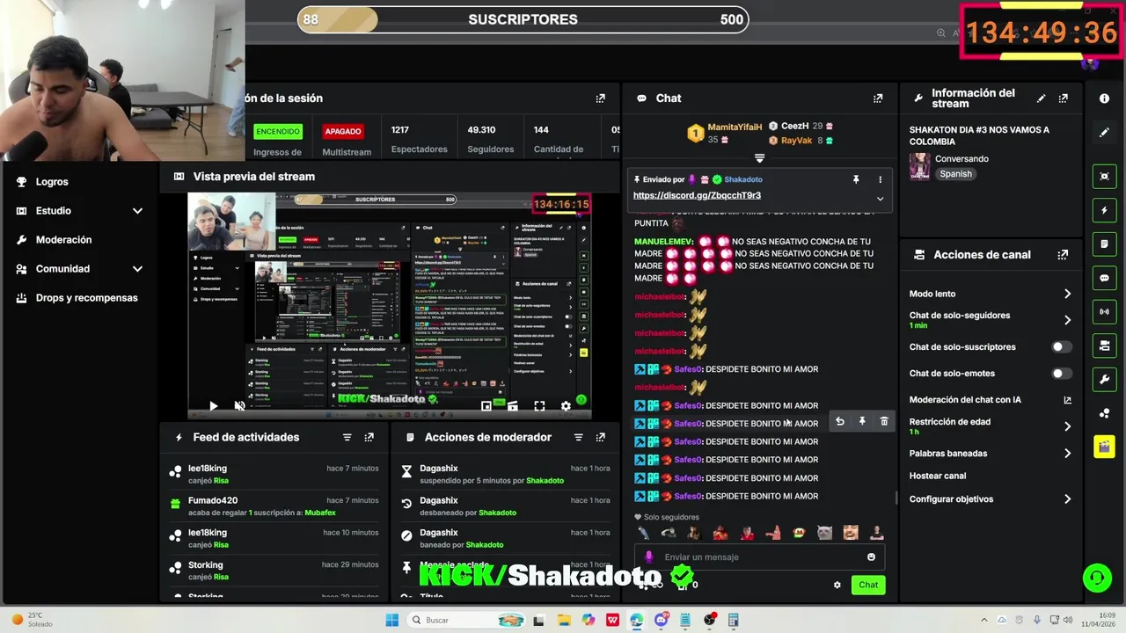Click the subscribers goal progress bar
Screen dimensions: 1126x633
click(x=523, y=19)
